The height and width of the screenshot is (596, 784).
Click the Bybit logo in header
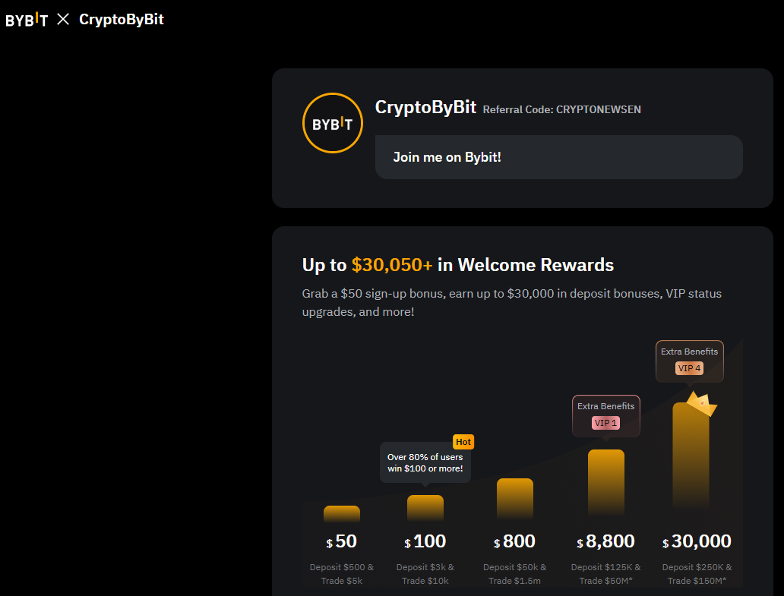point(27,20)
